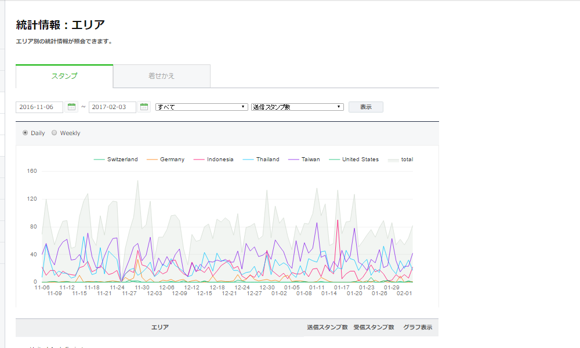Select the Weekly radio button
Viewport: 580px width, 348px height.
pos(55,133)
